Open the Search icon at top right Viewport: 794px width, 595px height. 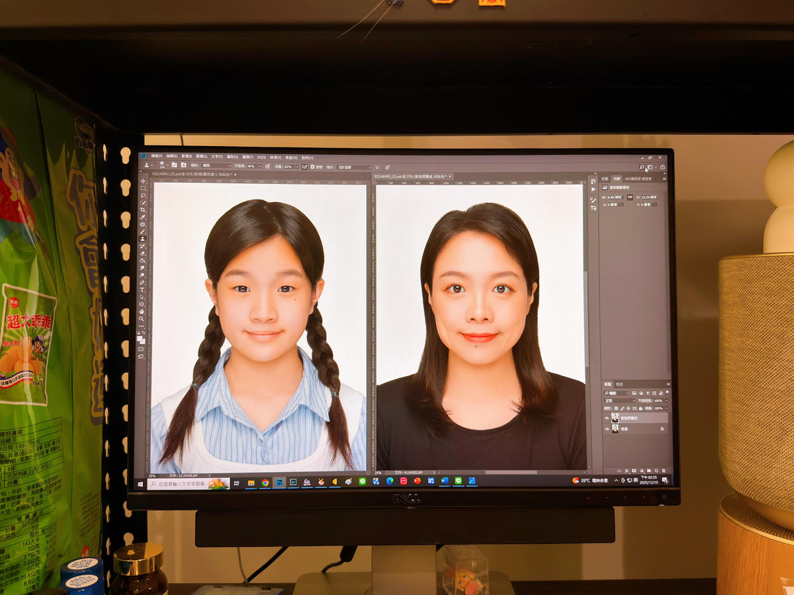[x=642, y=167]
